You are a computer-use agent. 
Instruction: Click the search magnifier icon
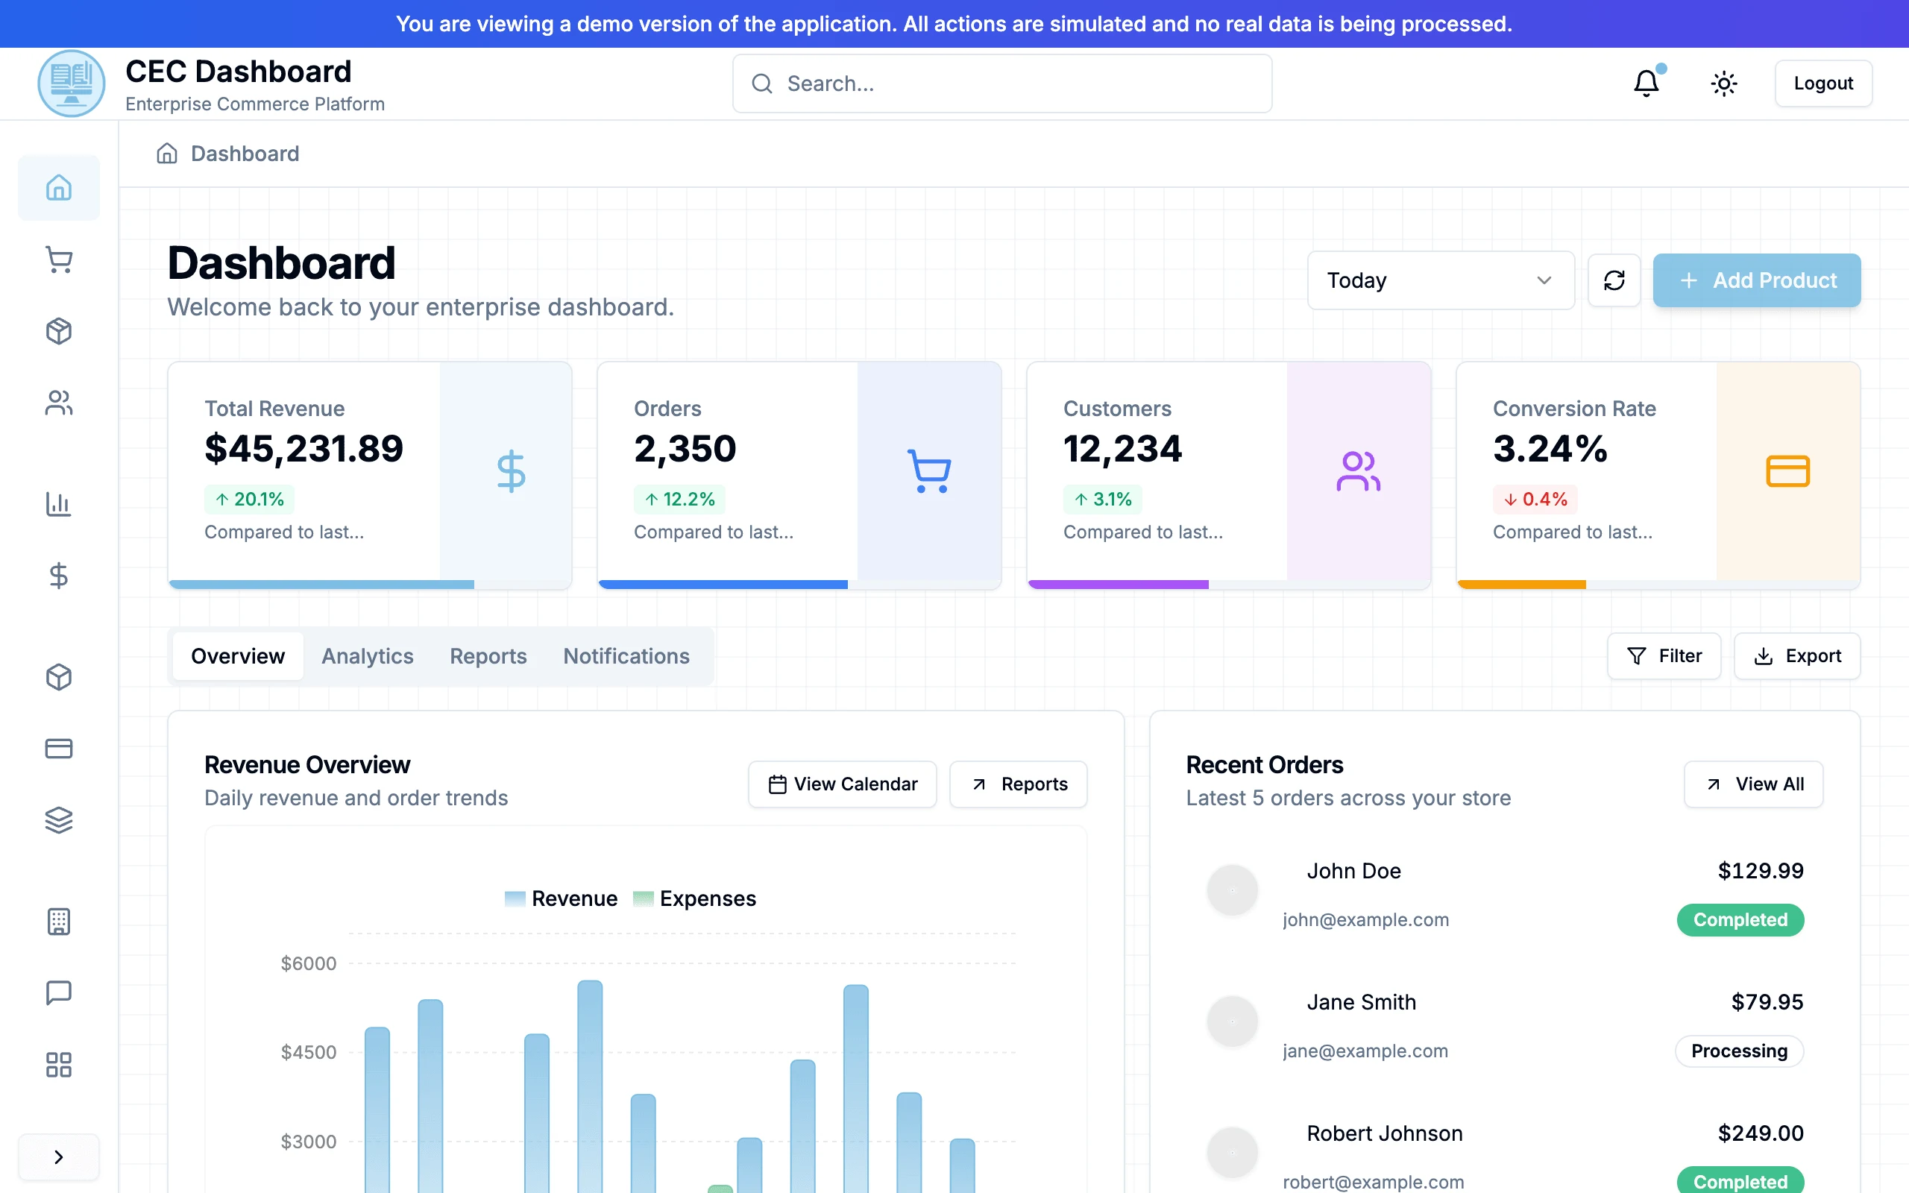[762, 84]
